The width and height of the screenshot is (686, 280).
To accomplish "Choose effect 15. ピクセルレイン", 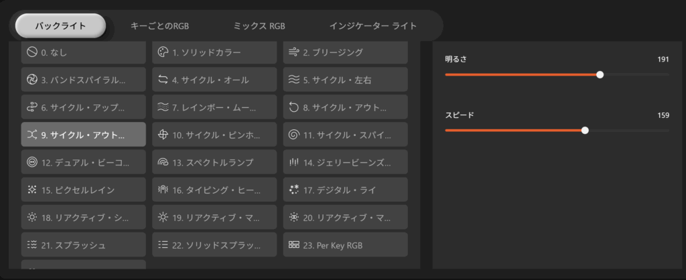I will [x=83, y=190].
